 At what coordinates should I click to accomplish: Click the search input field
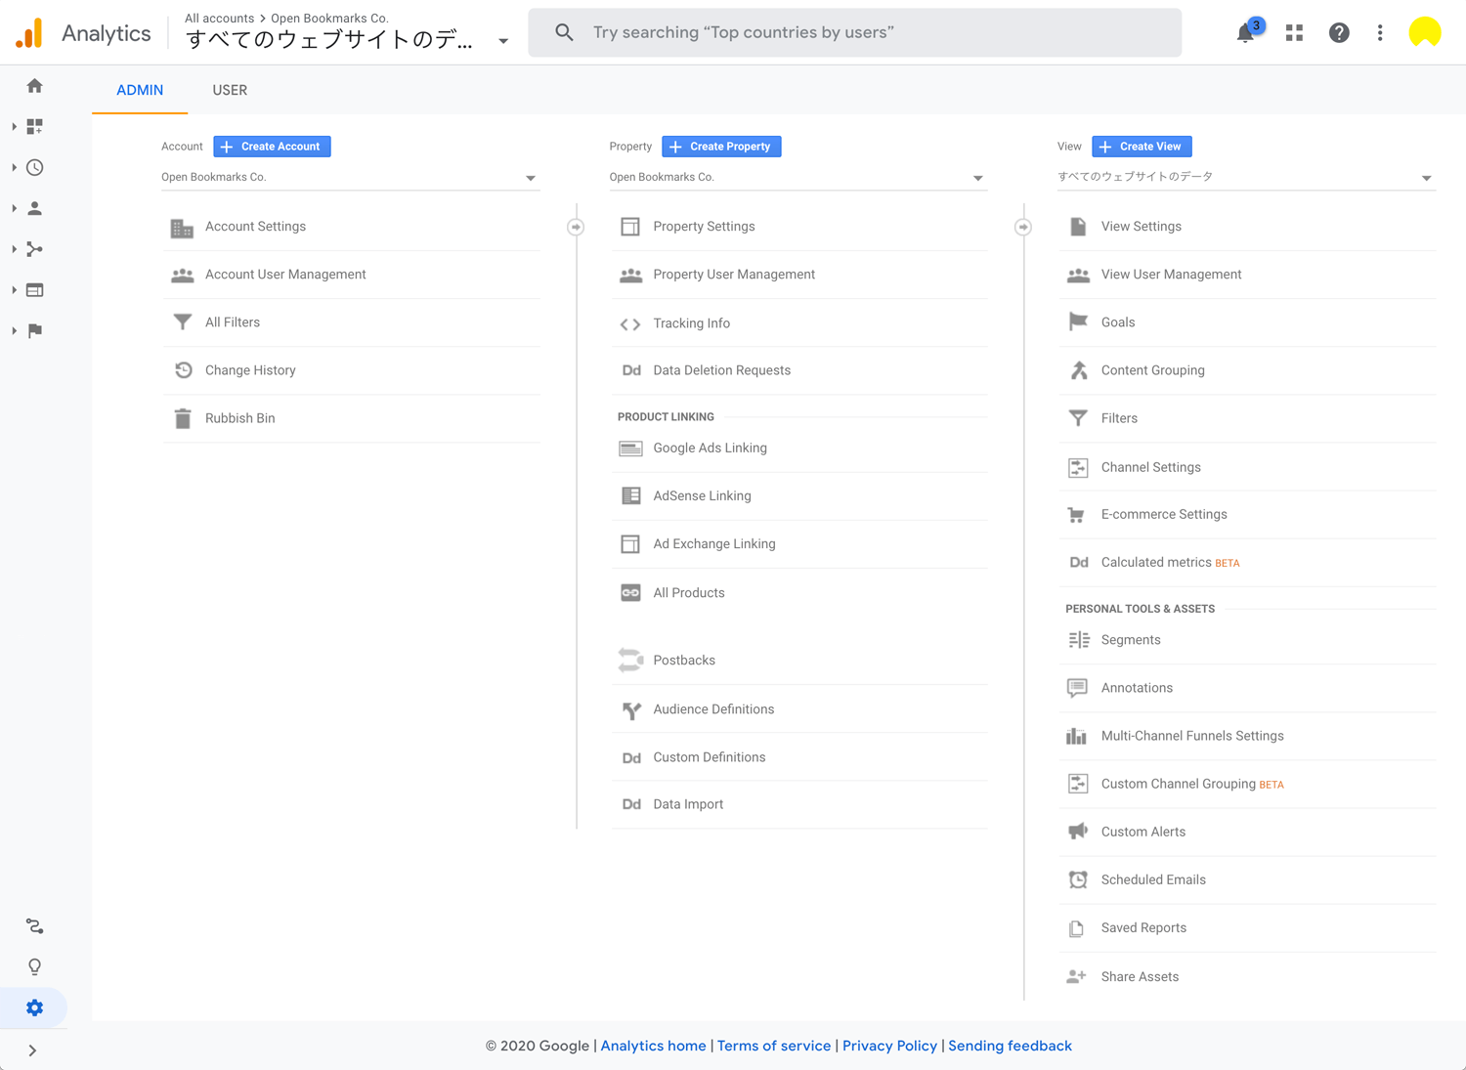[x=855, y=32]
